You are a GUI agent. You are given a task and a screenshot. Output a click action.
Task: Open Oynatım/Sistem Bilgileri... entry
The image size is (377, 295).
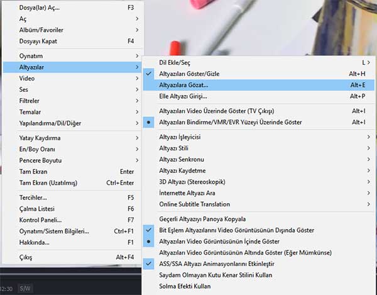click(x=72, y=231)
